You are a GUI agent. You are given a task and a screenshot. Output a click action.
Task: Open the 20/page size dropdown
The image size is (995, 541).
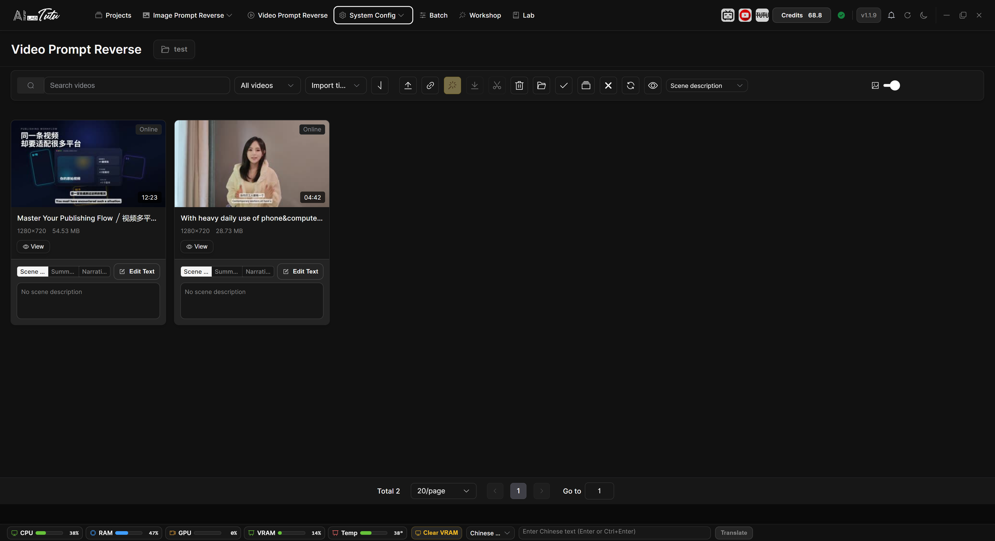[443, 491]
